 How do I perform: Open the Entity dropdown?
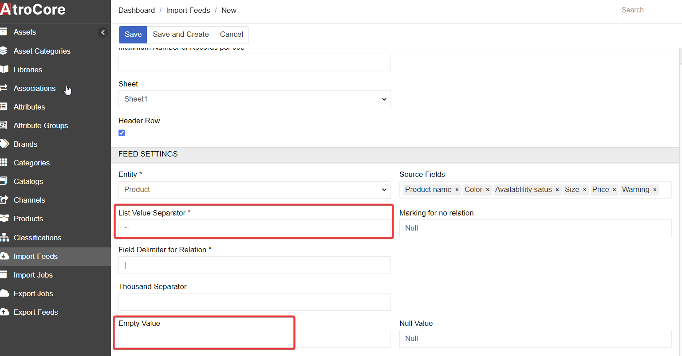(254, 190)
